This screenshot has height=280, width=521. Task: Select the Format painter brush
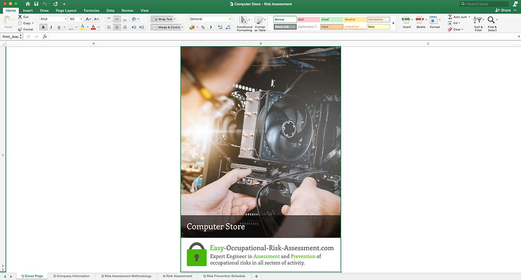[20, 29]
